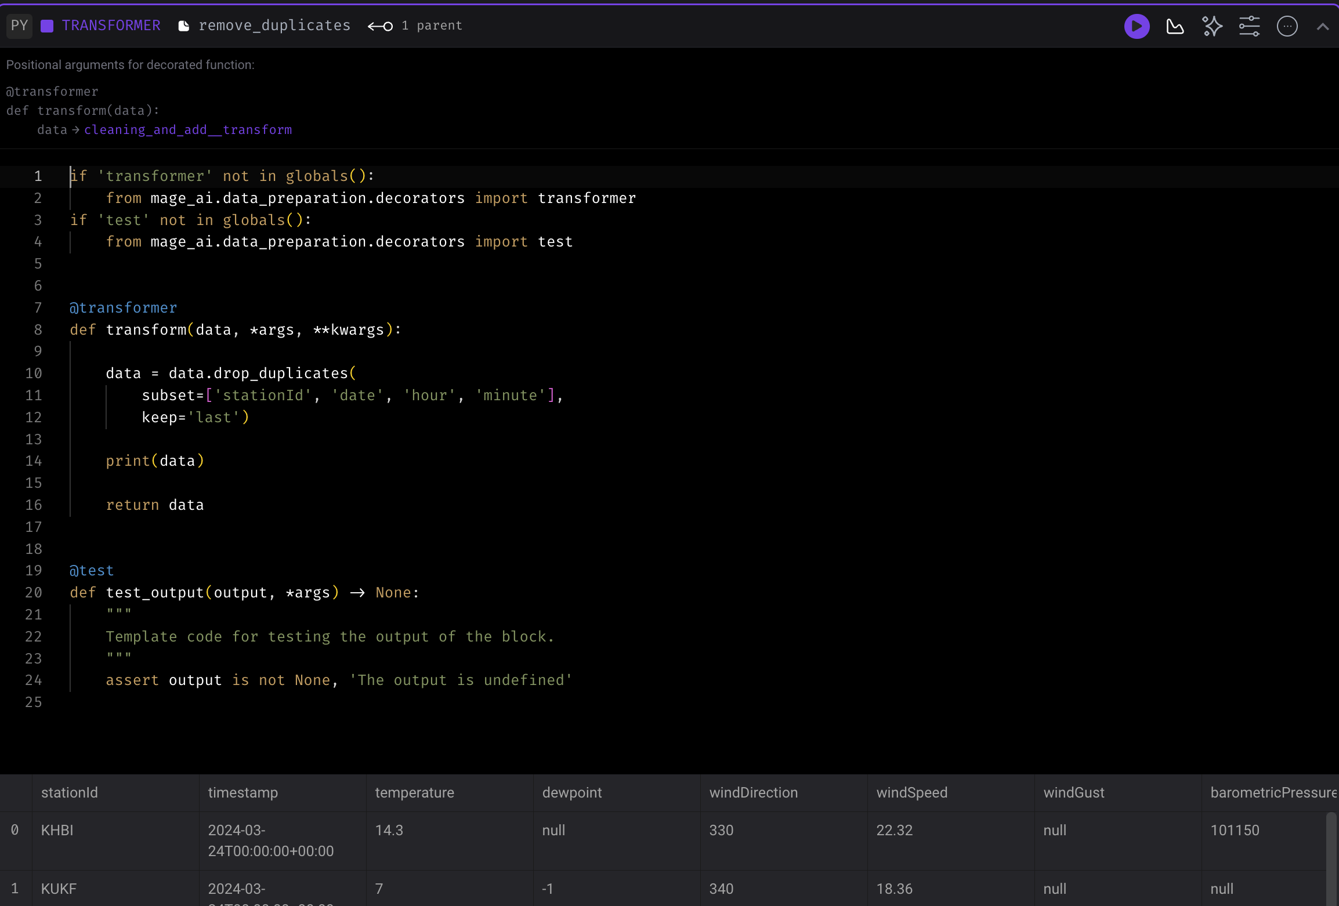Click print(data) on line 14
Viewport: 1339px width, 906px height.
pos(155,461)
